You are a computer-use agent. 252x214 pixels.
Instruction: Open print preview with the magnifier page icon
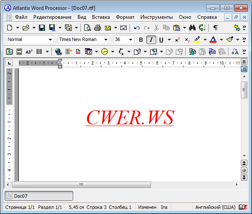[88, 28]
